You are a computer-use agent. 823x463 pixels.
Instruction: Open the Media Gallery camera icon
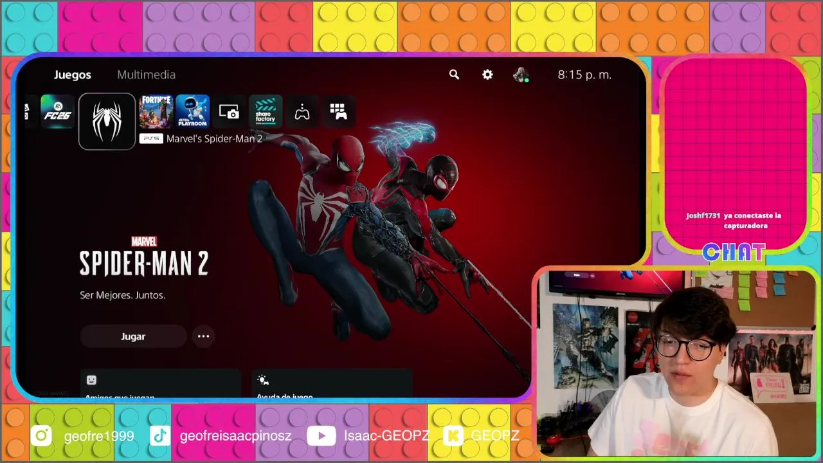point(229,112)
